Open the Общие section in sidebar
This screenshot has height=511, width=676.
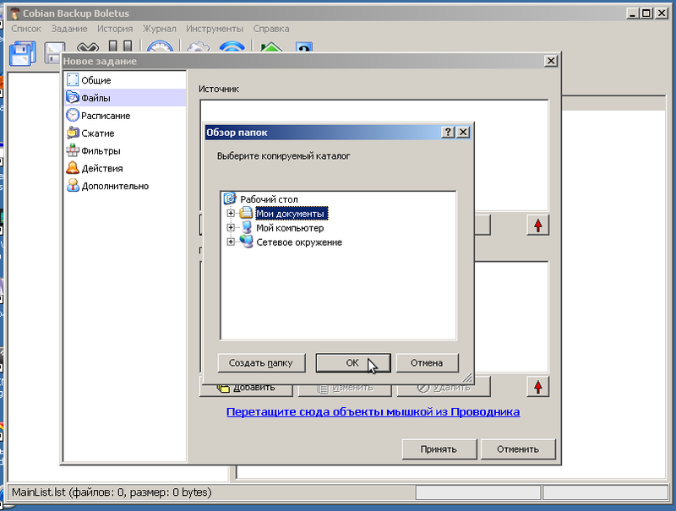(95, 80)
